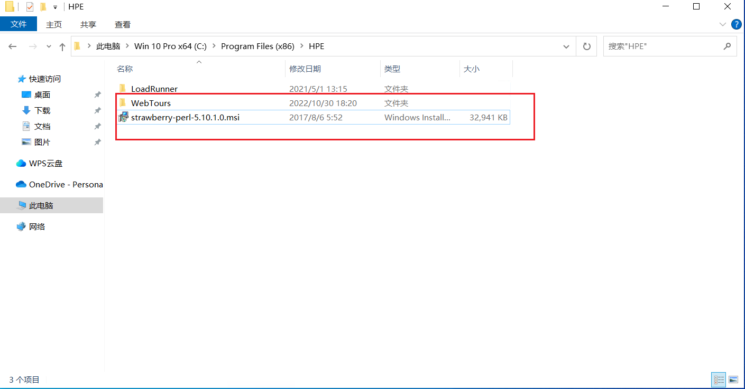This screenshot has height=389, width=745.
Task: Click the strawberry-perl msi installer icon
Action: click(x=123, y=117)
